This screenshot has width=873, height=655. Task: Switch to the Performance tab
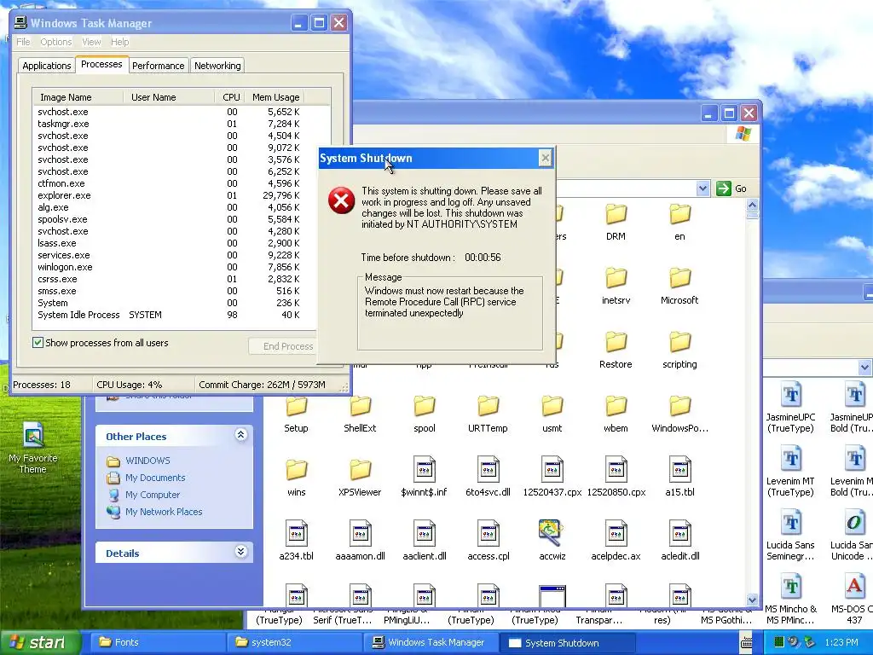[158, 66]
